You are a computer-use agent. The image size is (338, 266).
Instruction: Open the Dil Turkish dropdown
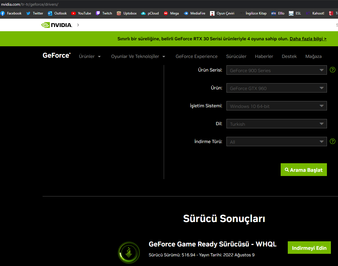coord(277,124)
